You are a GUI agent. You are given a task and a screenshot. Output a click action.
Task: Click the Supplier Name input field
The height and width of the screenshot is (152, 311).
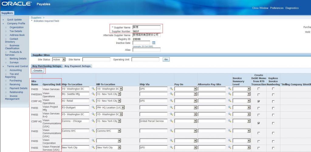147,27
